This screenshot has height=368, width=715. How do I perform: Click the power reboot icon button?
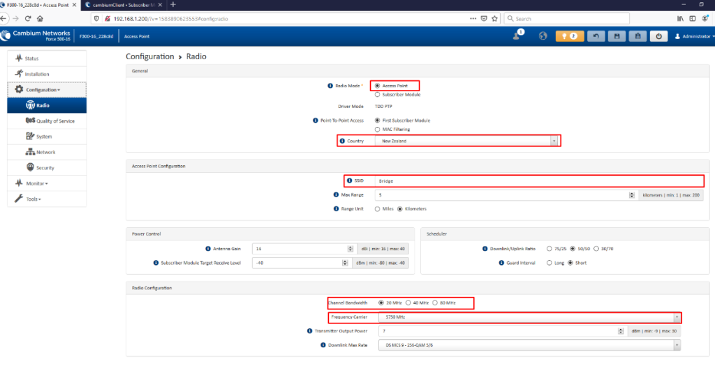658,36
